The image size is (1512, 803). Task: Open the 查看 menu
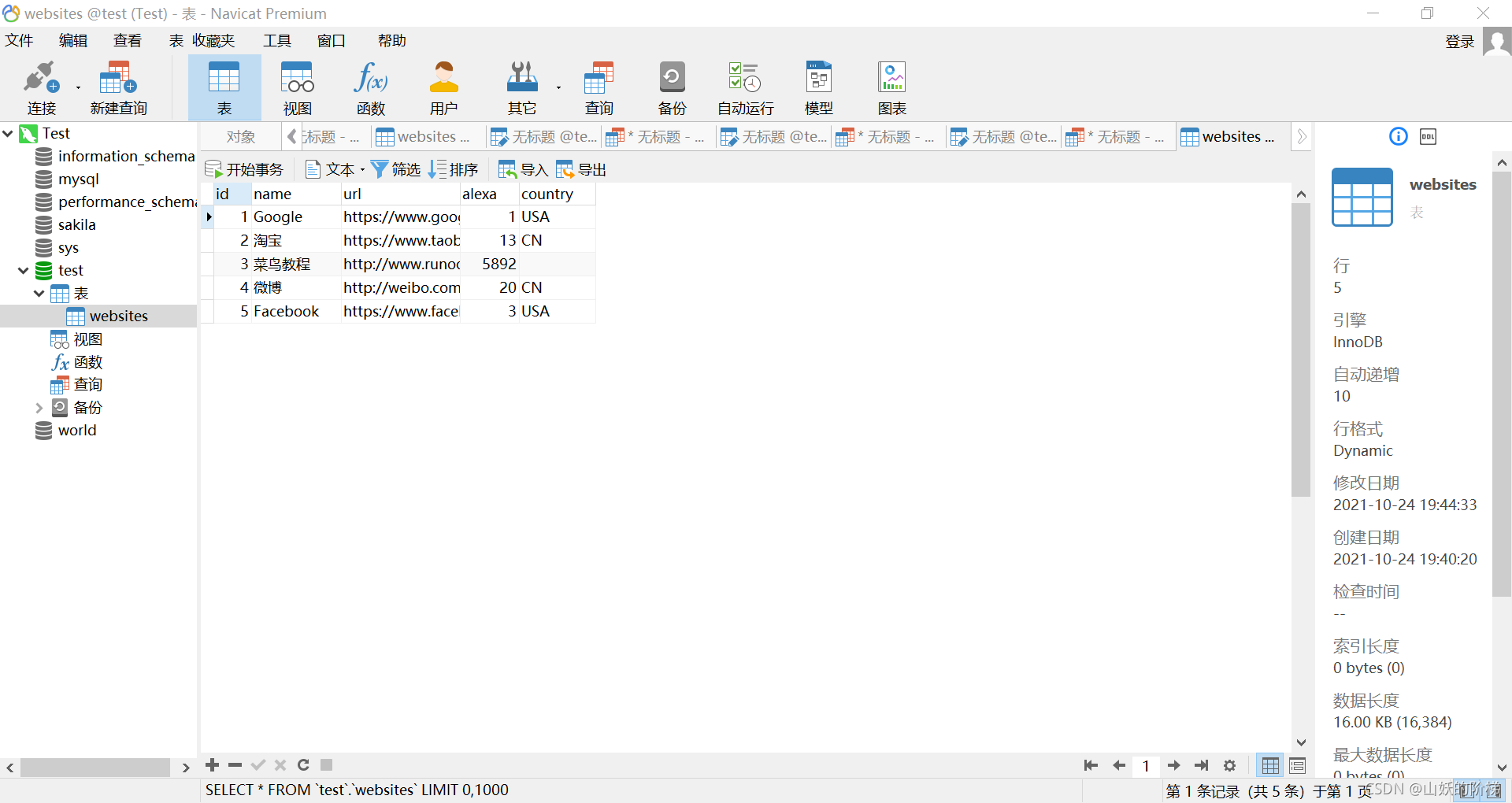click(128, 41)
